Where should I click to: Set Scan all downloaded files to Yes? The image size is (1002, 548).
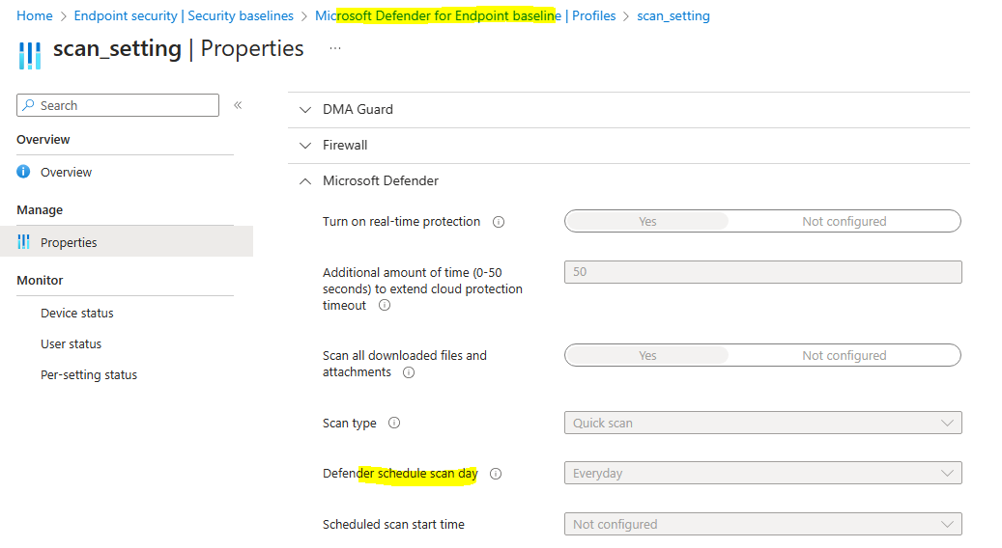(647, 355)
